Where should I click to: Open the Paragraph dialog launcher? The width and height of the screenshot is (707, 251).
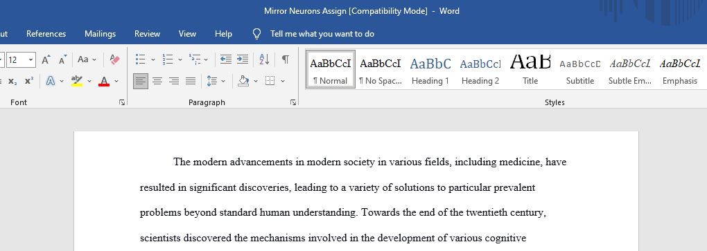293,102
